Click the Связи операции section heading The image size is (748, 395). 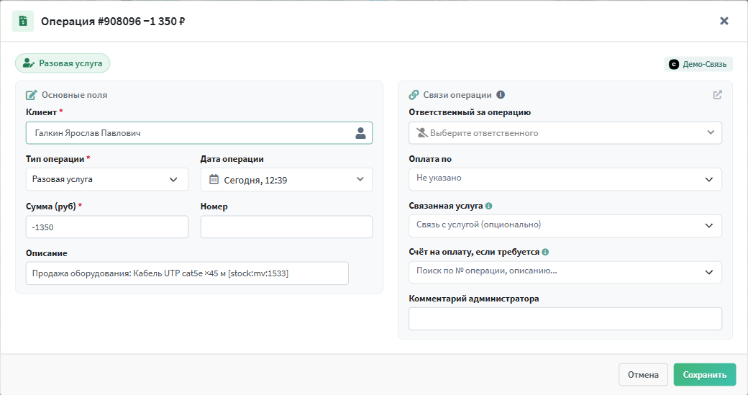pyautogui.click(x=457, y=95)
